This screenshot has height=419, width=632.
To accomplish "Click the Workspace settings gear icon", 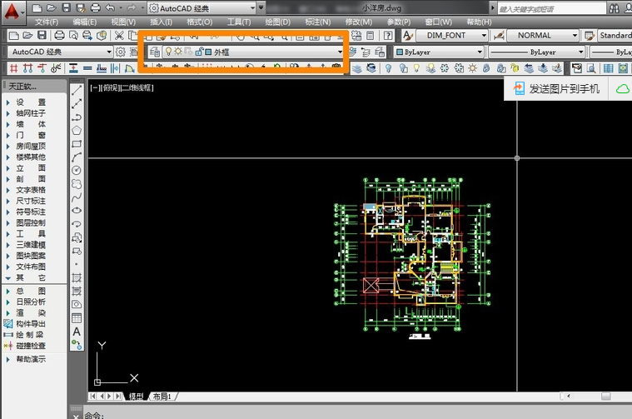I will click(121, 52).
